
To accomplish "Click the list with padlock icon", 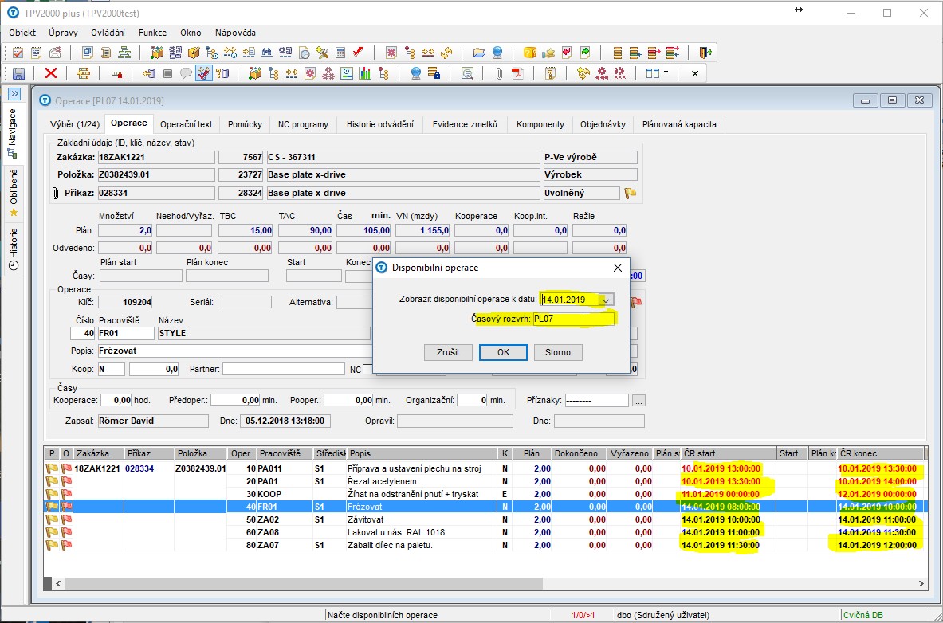I will [433, 73].
